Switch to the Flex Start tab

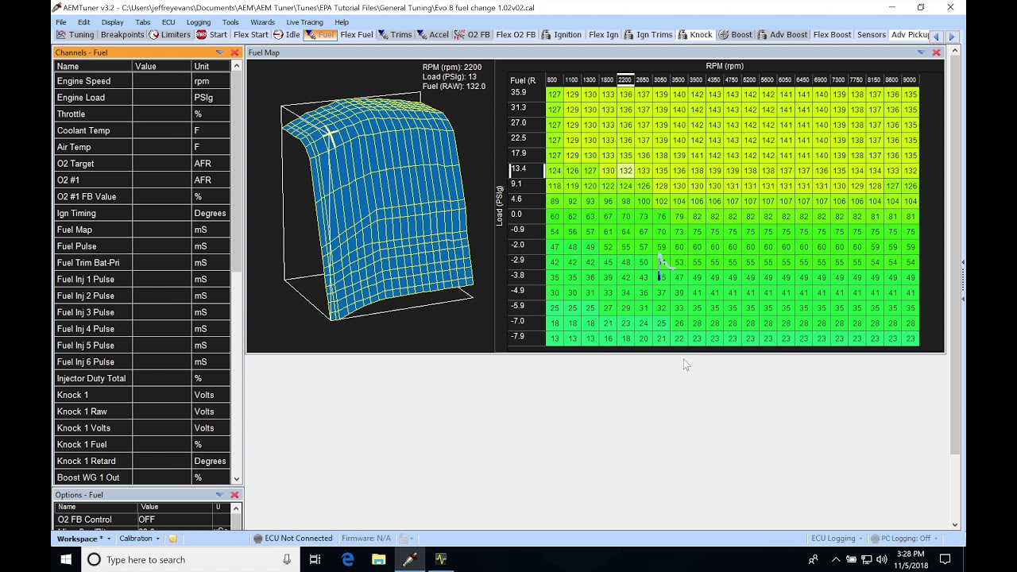(x=251, y=35)
